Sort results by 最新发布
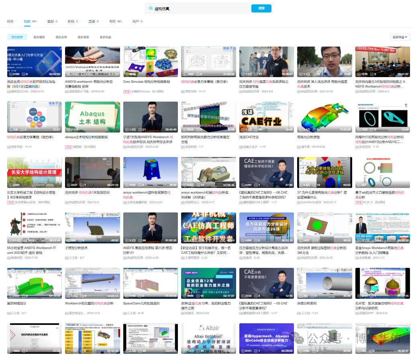The height and width of the screenshot is (355, 414). click(61, 37)
